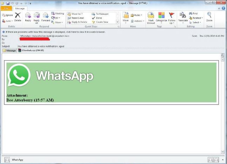Open the Tags dialog launcher
The image size is (227, 164).
[x=175, y=27]
